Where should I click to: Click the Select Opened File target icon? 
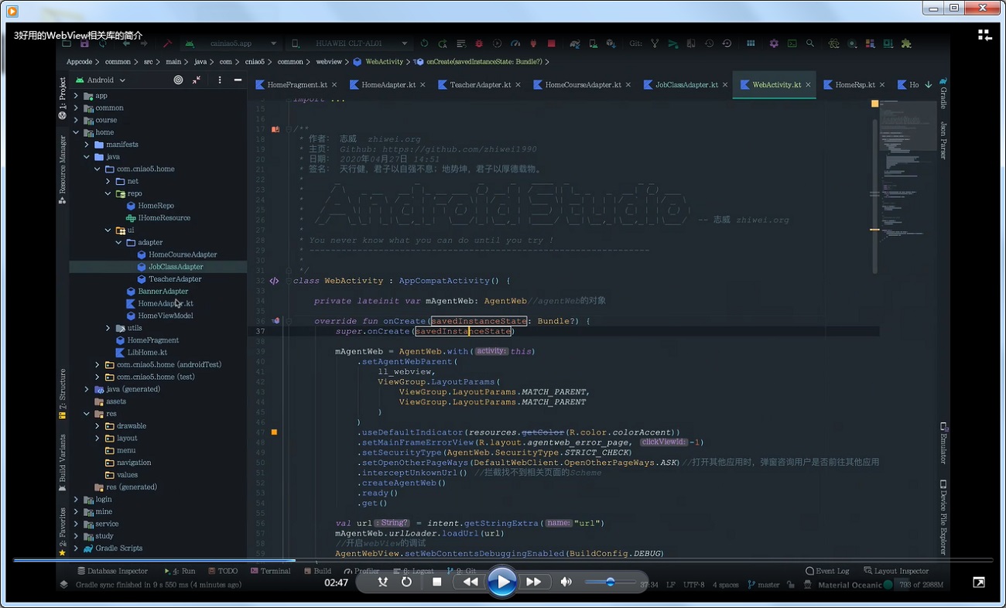(x=178, y=80)
